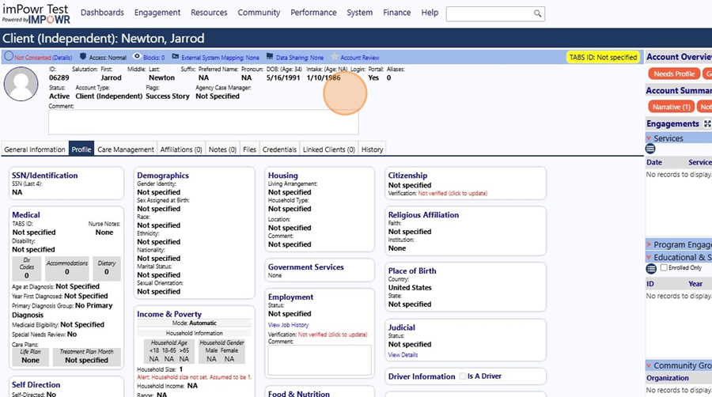This screenshot has width=712, height=397.
Task: Click the Engagements expand-all icon
Action: pos(707,123)
